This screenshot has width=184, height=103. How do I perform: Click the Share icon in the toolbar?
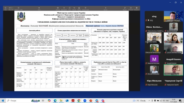pos(106,8)
